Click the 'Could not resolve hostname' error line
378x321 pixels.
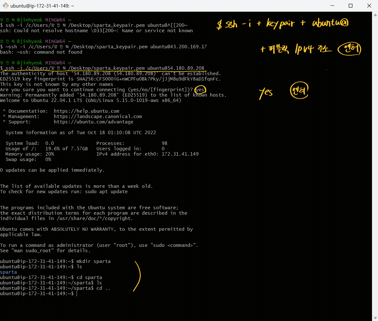click(96, 31)
